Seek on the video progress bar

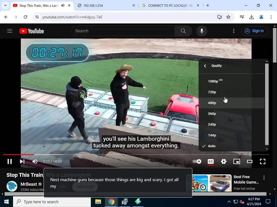pos(136,154)
